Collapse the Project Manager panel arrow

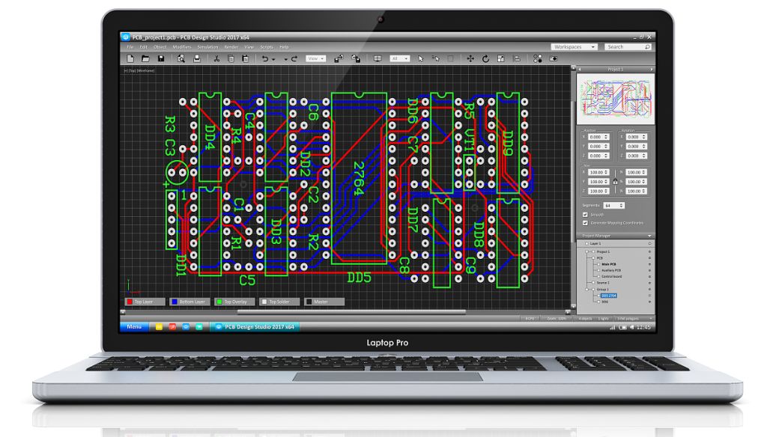click(650, 236)
